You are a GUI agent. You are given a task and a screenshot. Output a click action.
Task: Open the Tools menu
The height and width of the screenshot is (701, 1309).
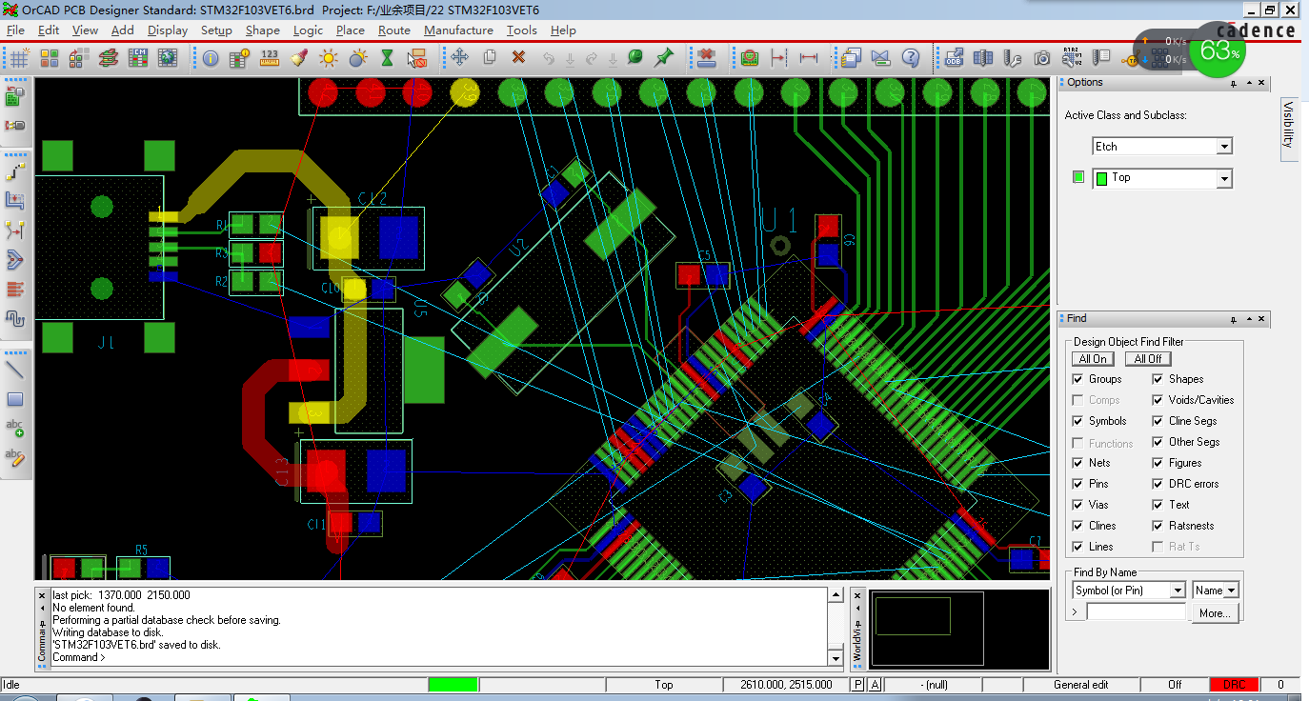click(521, 30)
